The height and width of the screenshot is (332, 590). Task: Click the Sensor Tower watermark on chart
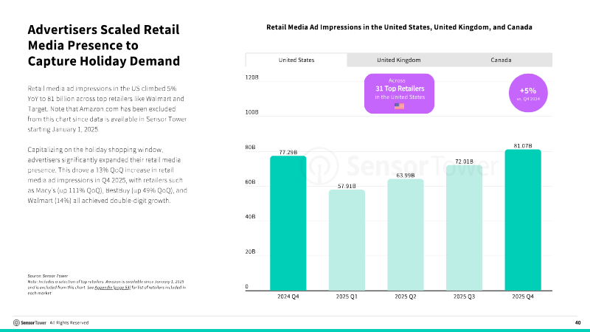coord(399,166)
